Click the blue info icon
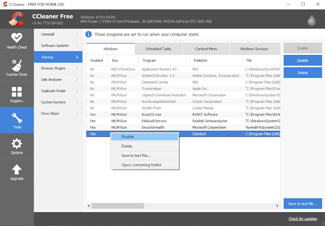The height and width of the screenshot is (226, 325). point(88,35)
